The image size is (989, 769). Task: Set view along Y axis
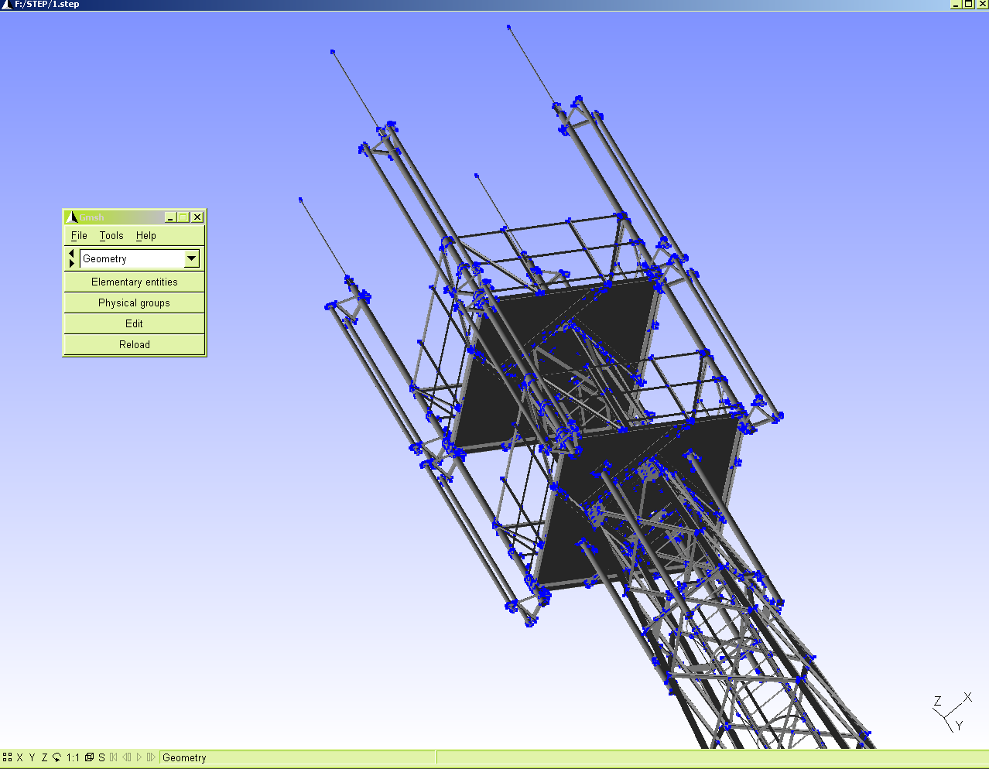pyautogui.click(x=32, y=757)
